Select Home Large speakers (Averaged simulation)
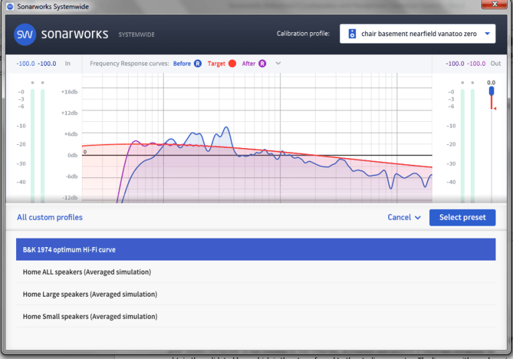 [256, 294]
